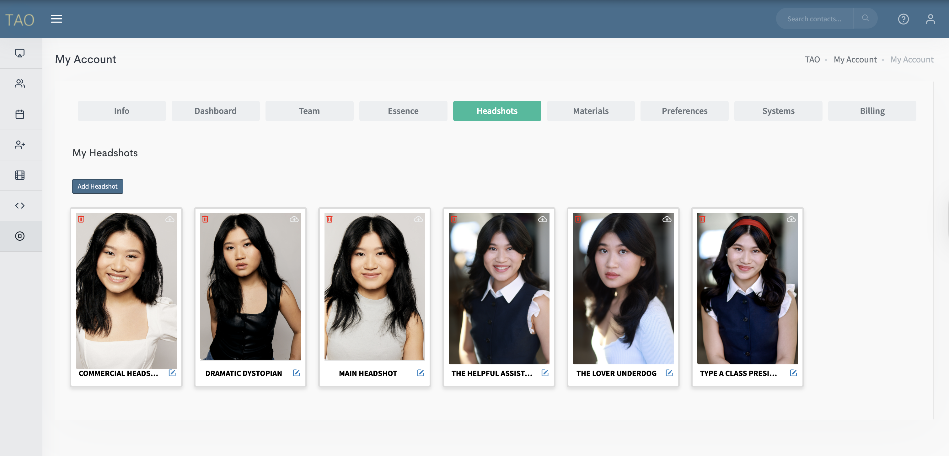
Task: Open the film reel sidebar icon
Action: pos(20,175)
